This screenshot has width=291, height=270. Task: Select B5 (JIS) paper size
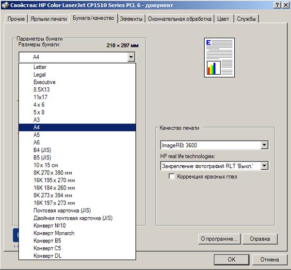tap(77, 158)
